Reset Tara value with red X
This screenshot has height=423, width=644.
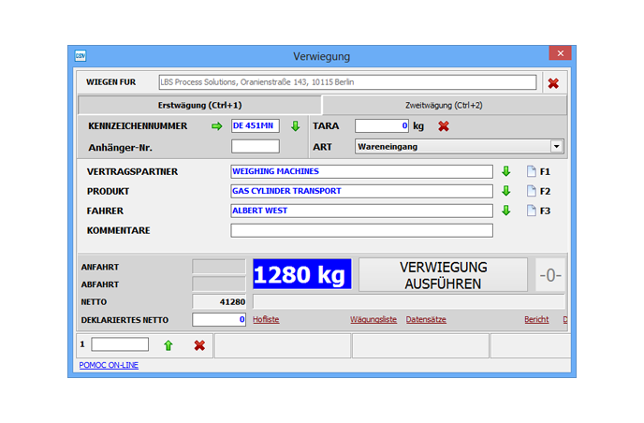(x=444, y=126)
